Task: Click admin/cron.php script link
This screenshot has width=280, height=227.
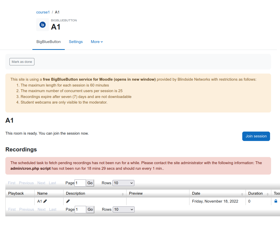Action: [31, 168]
